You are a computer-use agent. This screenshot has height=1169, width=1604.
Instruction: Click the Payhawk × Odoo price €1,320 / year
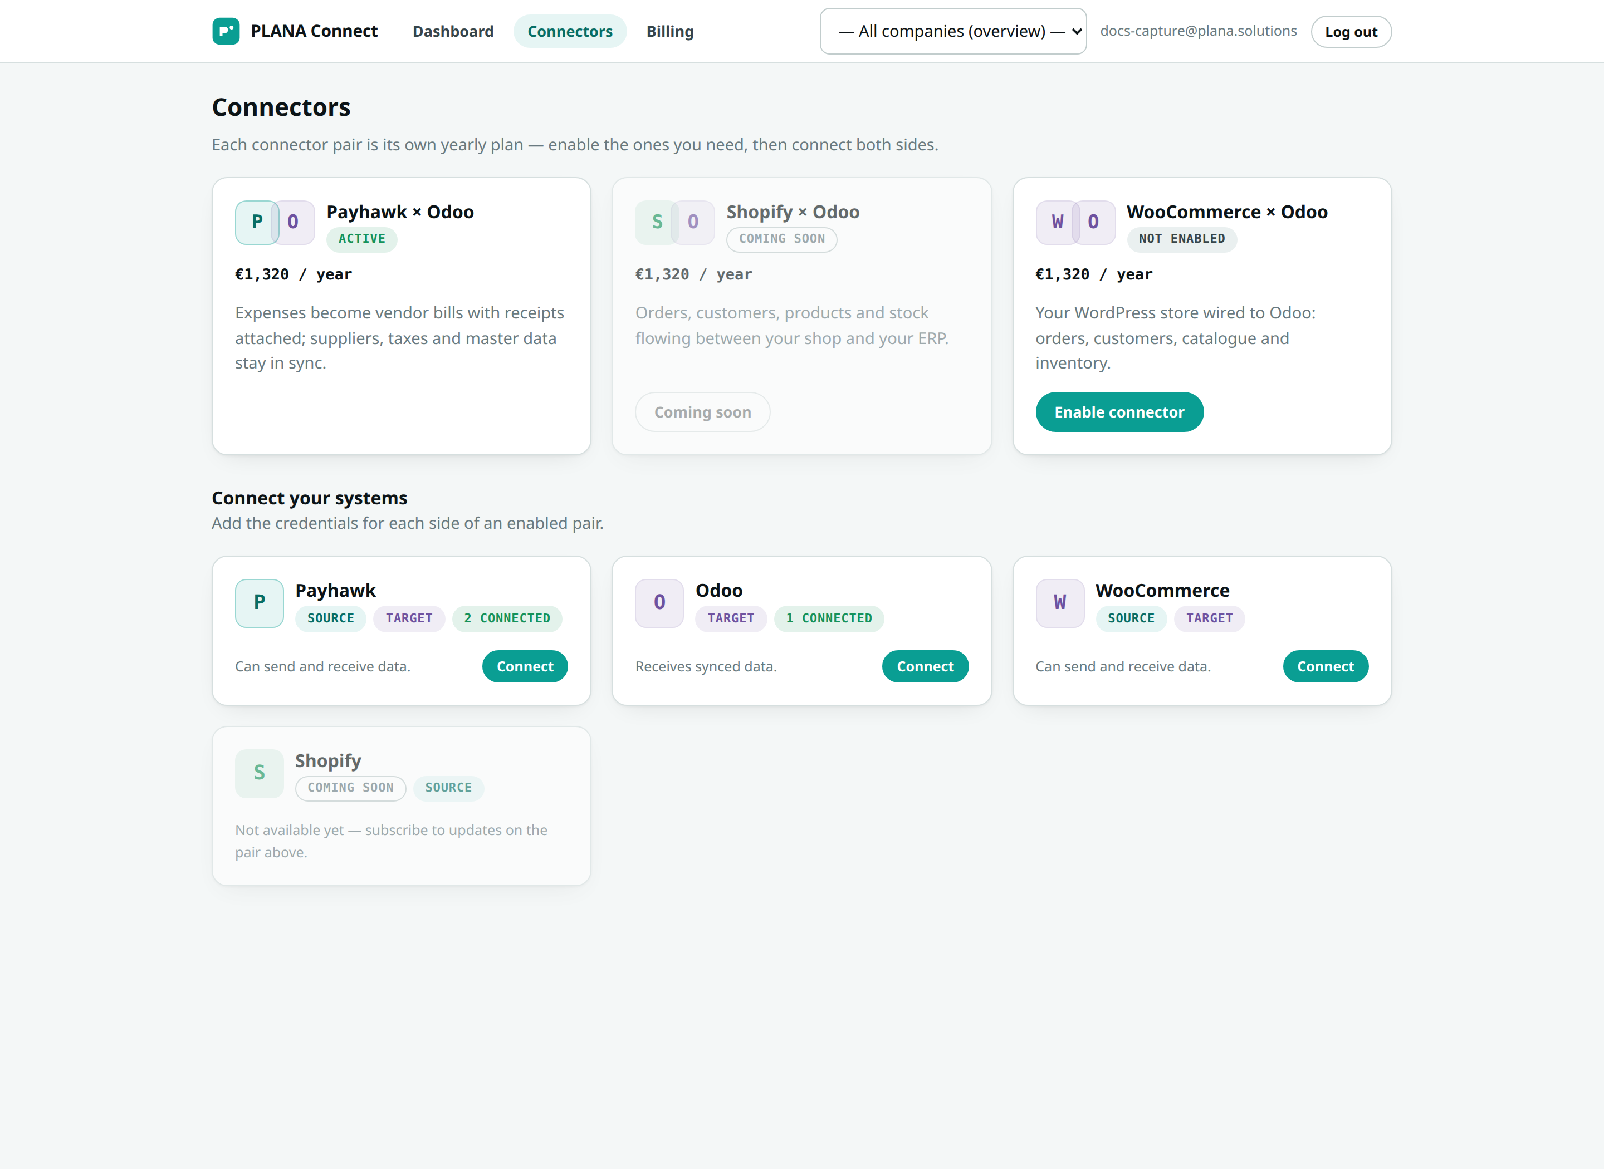click(x=293, y=274)
